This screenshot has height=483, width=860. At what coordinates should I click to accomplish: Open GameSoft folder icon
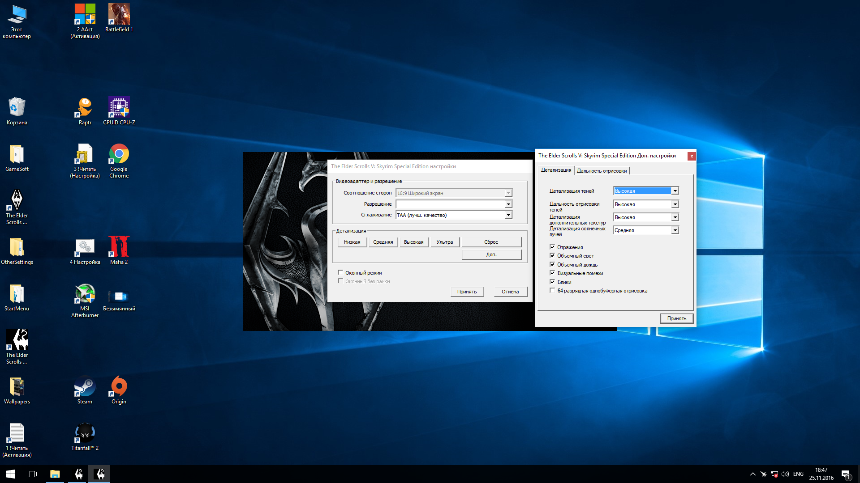17,158
